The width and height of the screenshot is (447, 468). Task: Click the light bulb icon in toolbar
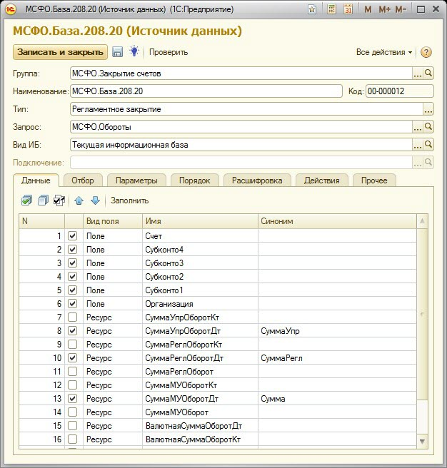pos(134,52)
